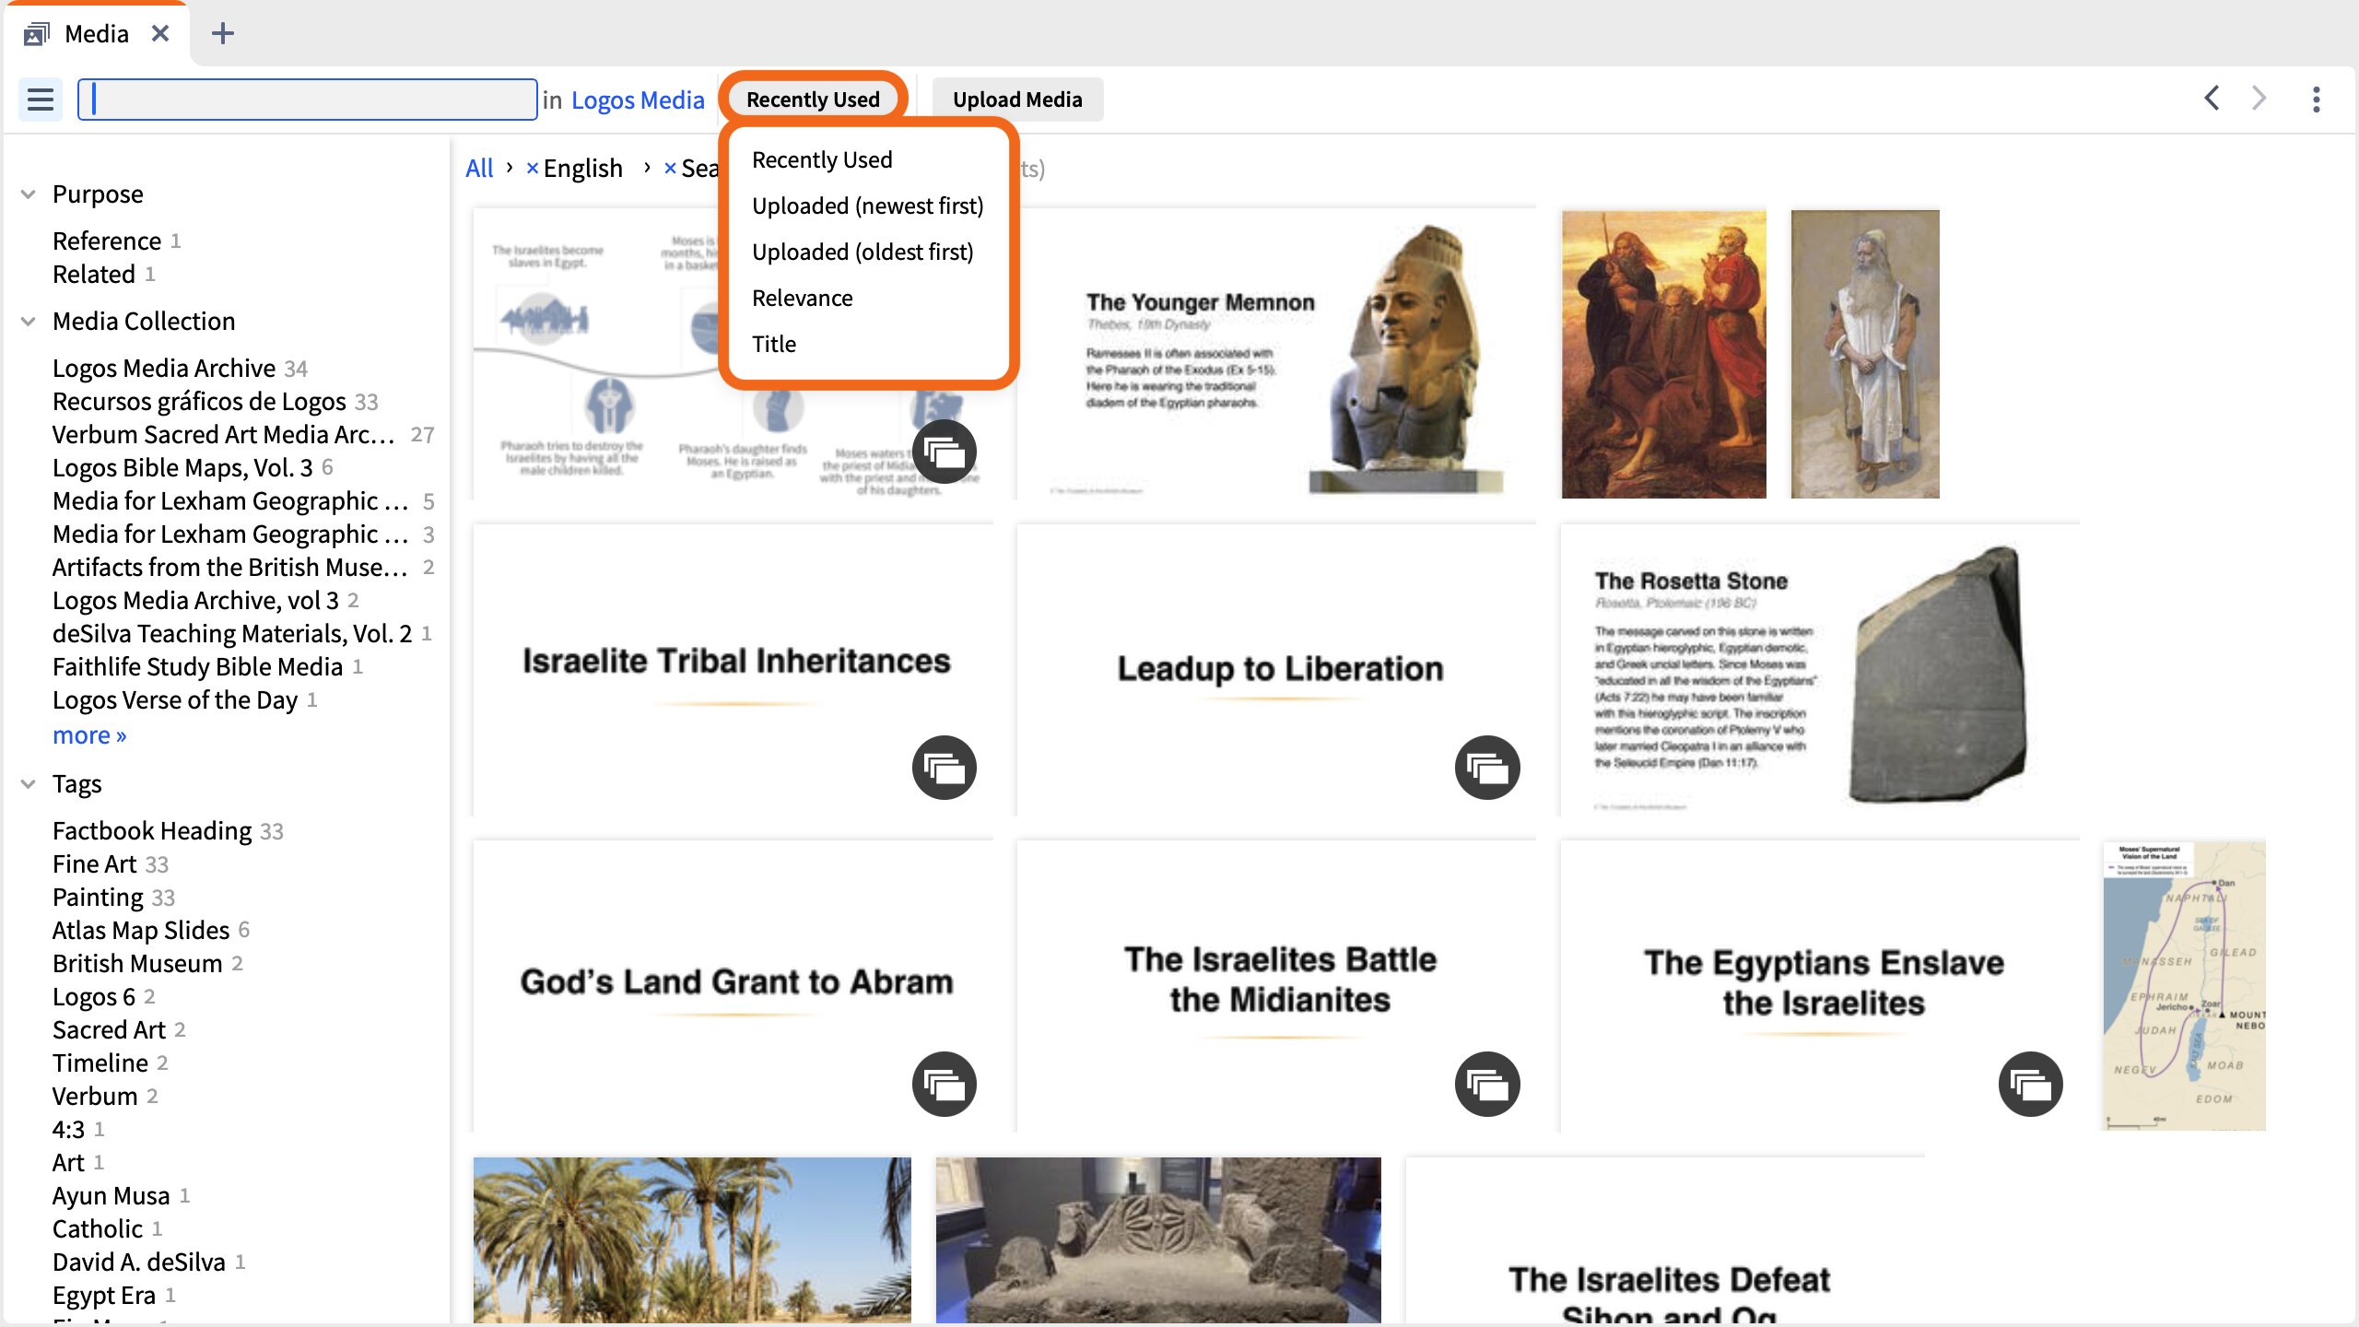Image resolution: width=2359 pixels, height=1327 pixels.
Task: Choose Recently Used sort option
Action: [x=822, y=159]
